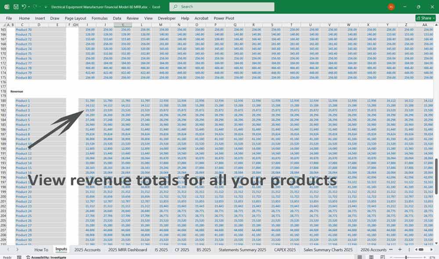The image size is (439, 259).
Task: Open the Review ribbon tab
Action: tap(133, 18)
